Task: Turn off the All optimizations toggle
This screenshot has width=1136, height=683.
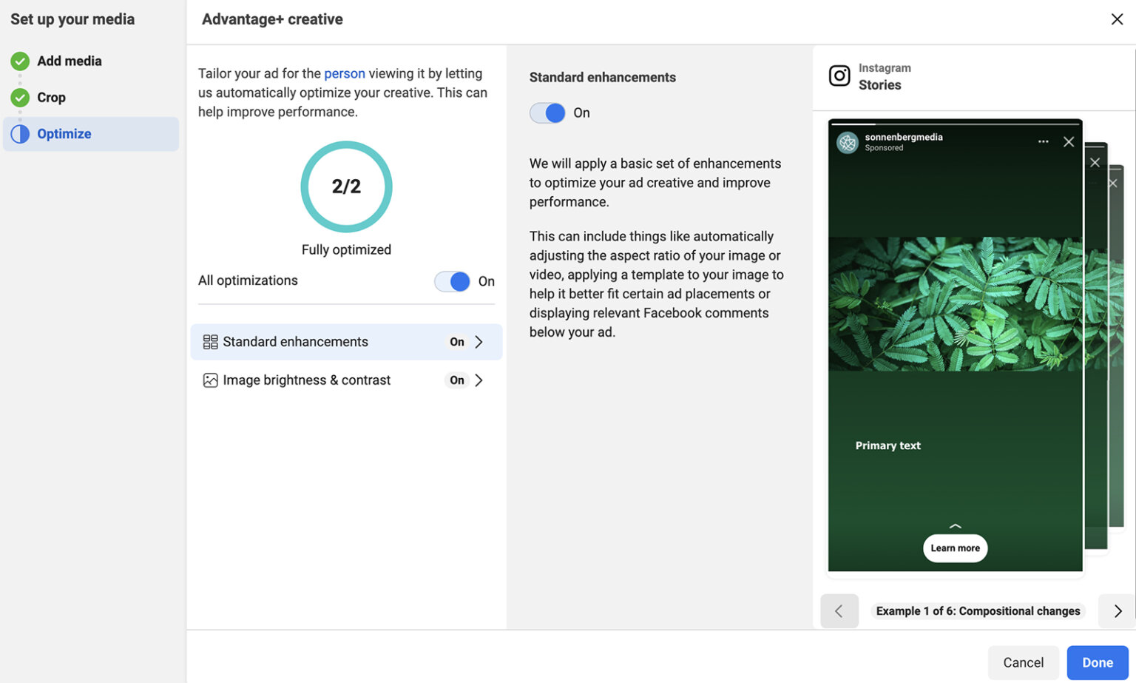Action: pos(452,281)
